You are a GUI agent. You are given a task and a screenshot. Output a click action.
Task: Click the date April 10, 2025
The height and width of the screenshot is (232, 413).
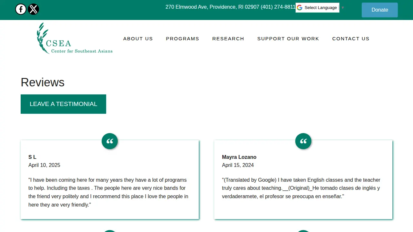(x=44, y=165)
